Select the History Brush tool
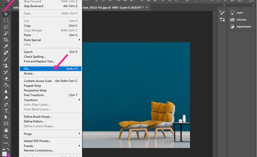The image size is (257, 157). 6,72
